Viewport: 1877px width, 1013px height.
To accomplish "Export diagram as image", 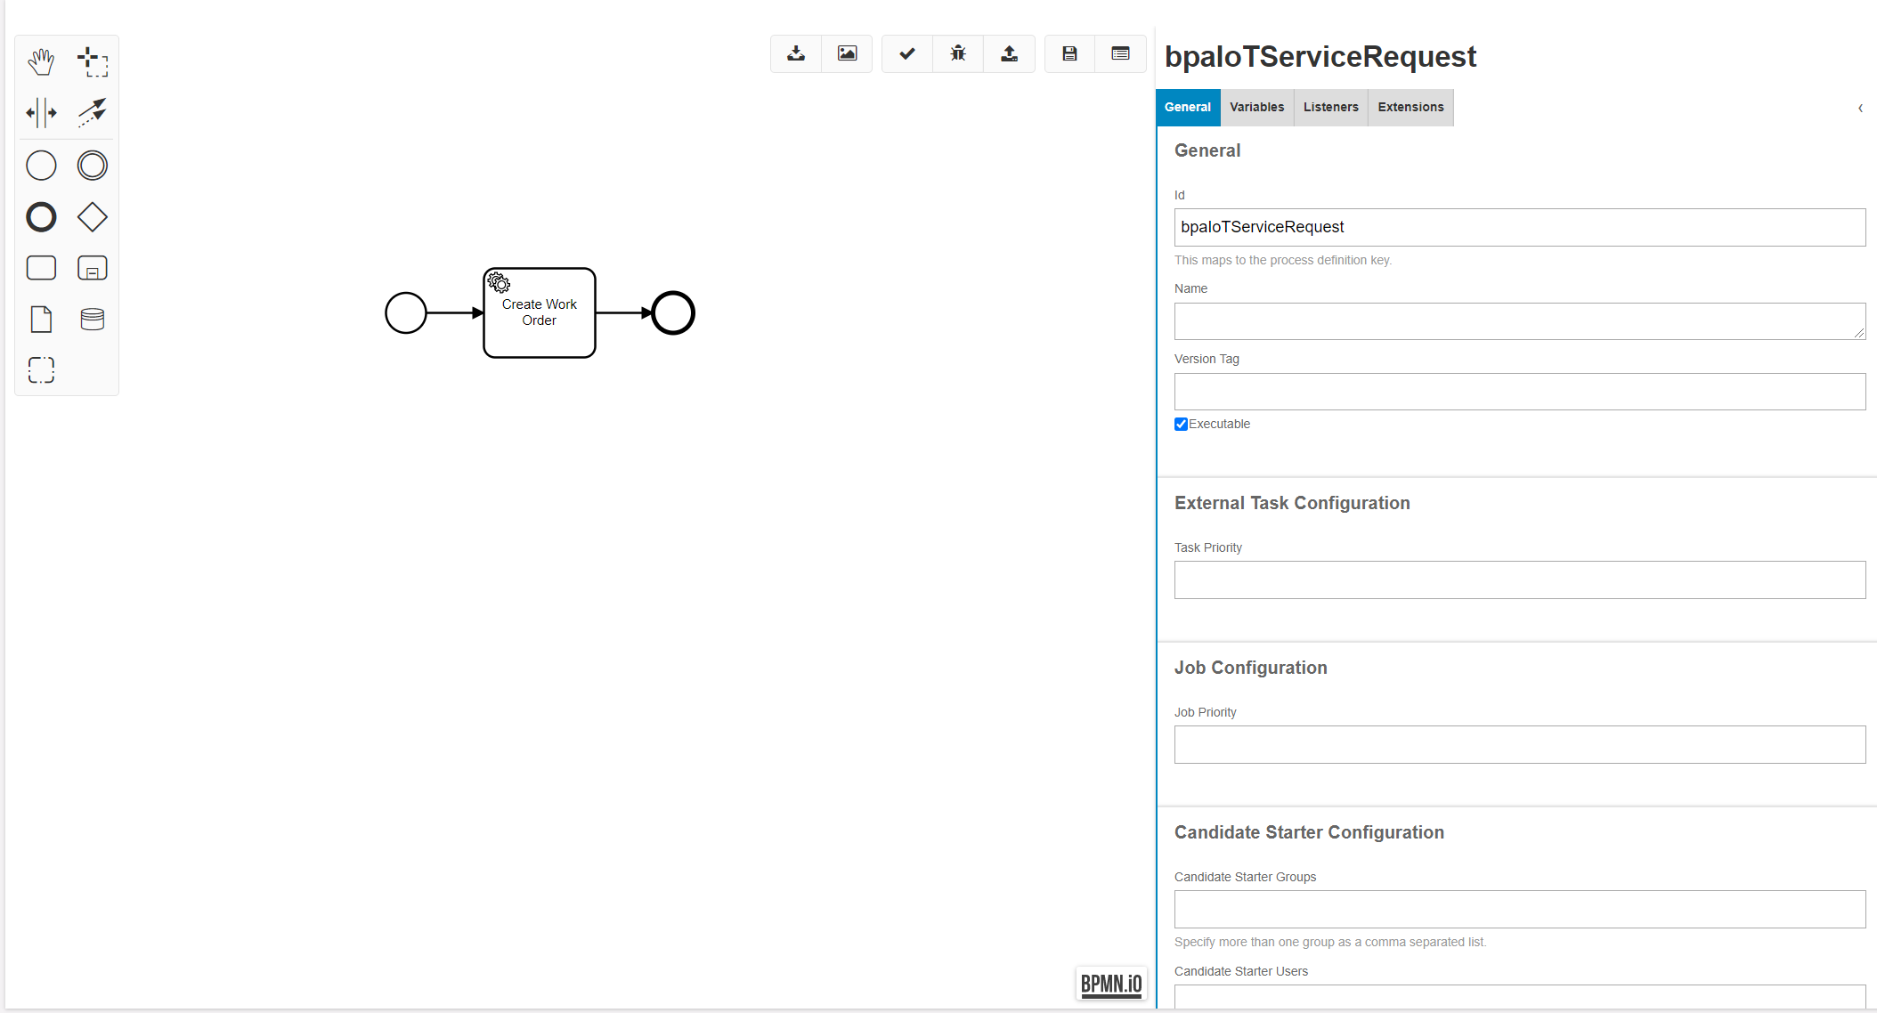I will tap(847, 54).
